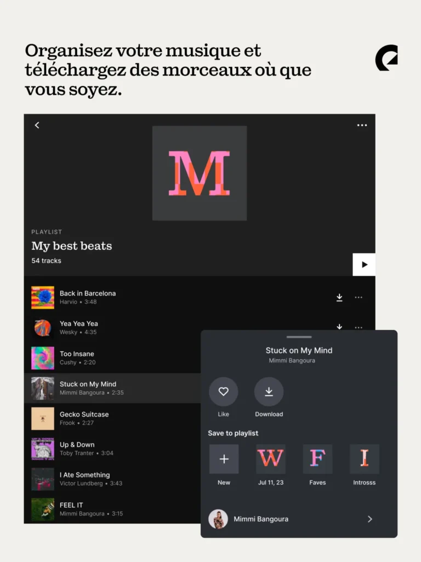Select Up & Down track cover

(x=43, y=449)
